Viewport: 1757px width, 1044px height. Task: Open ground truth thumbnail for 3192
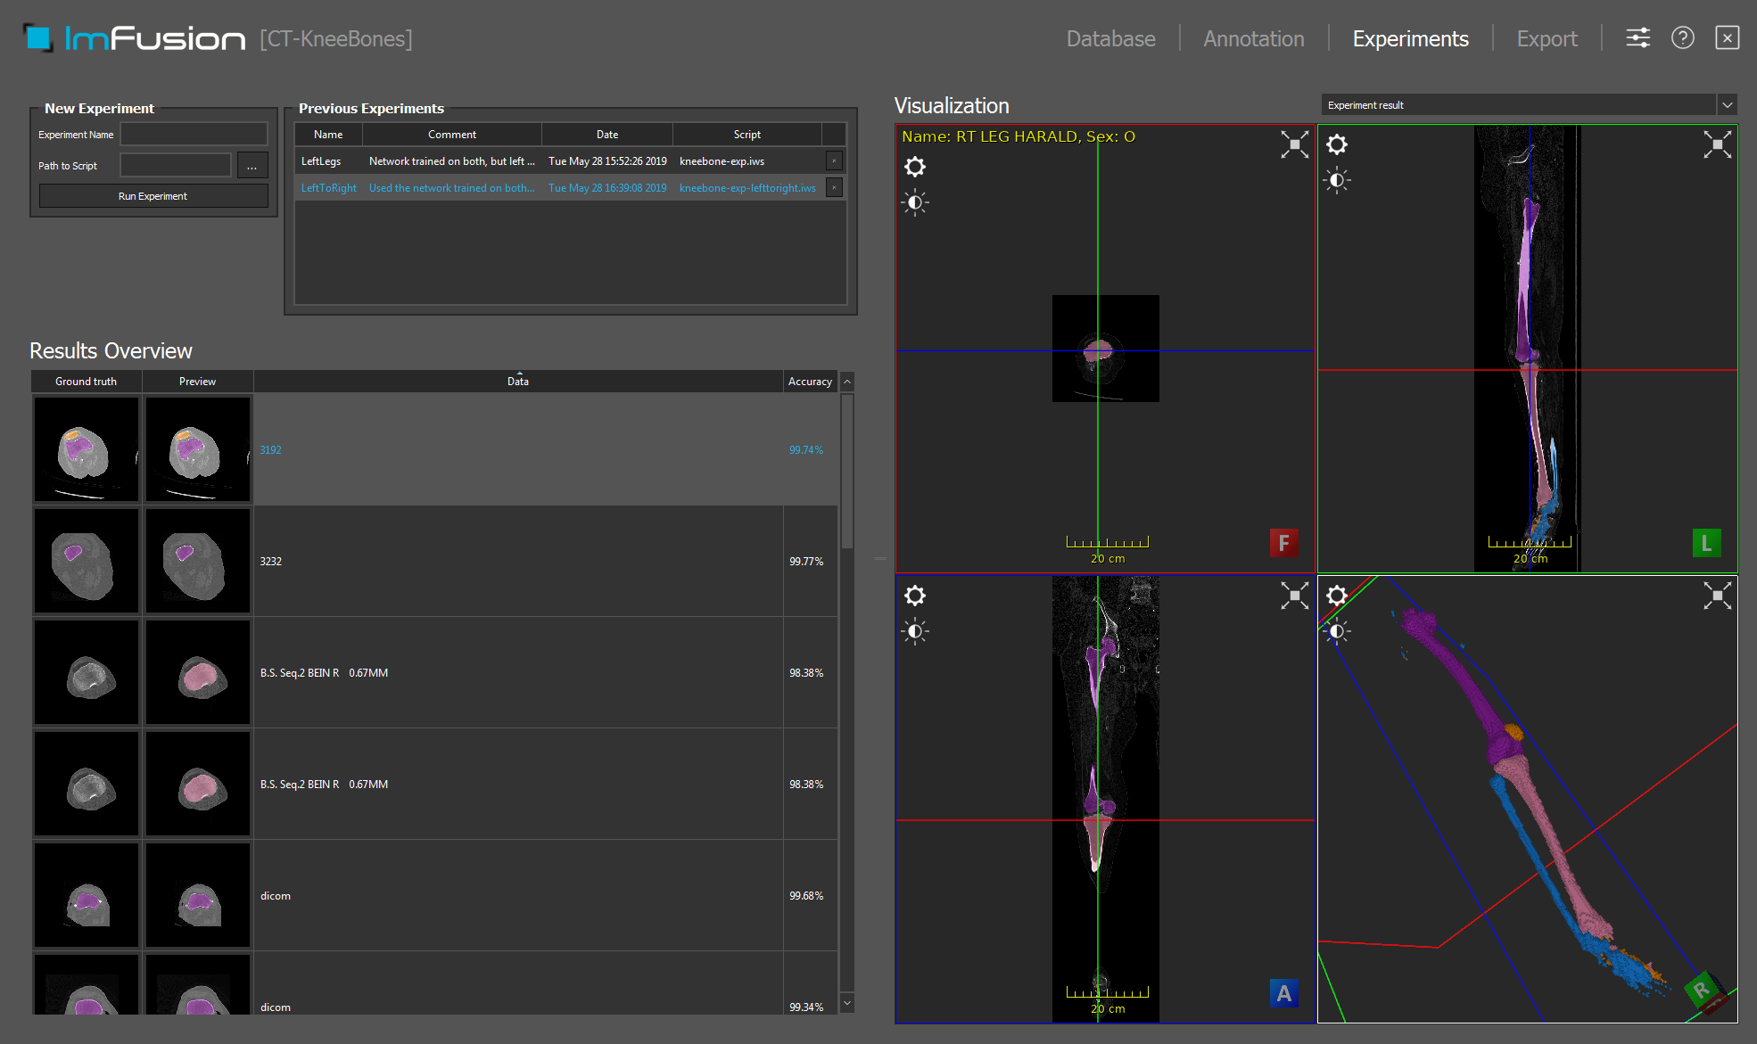coord(87,449)
